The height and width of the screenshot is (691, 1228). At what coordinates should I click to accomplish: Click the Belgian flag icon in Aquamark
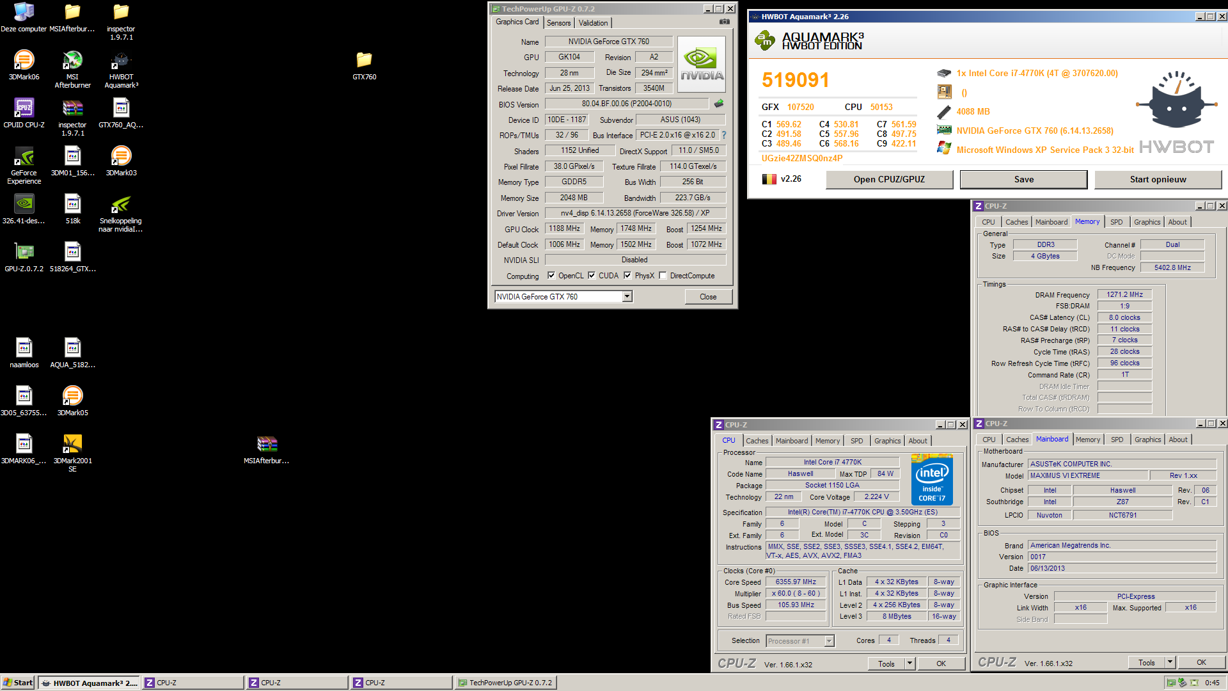pos(769,179)
